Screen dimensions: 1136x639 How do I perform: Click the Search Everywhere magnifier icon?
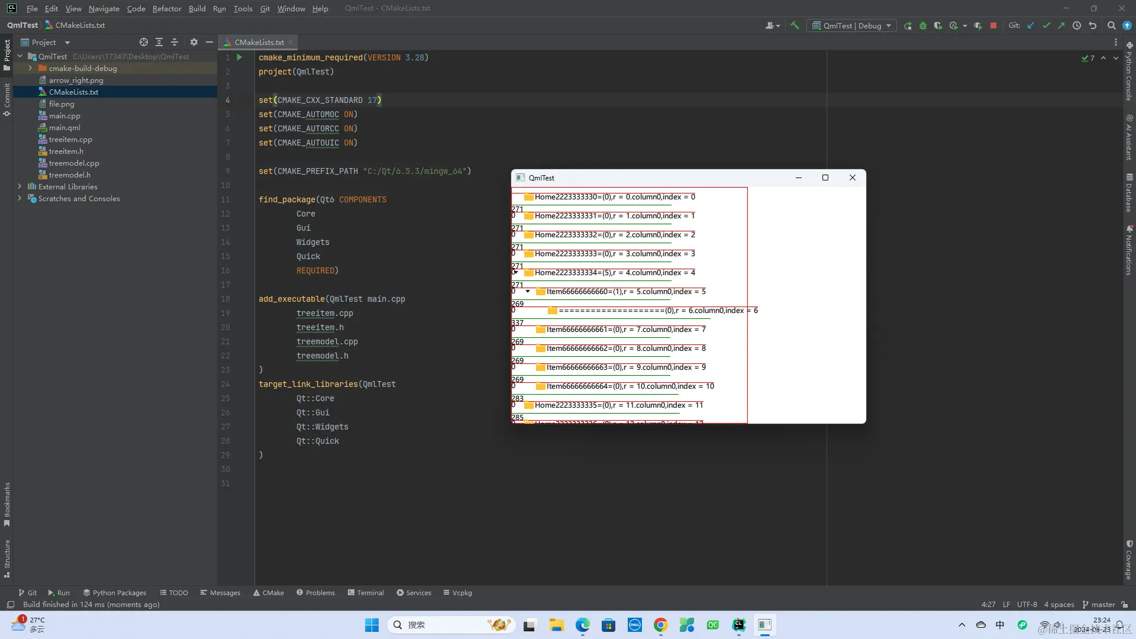pos(1111,25)
